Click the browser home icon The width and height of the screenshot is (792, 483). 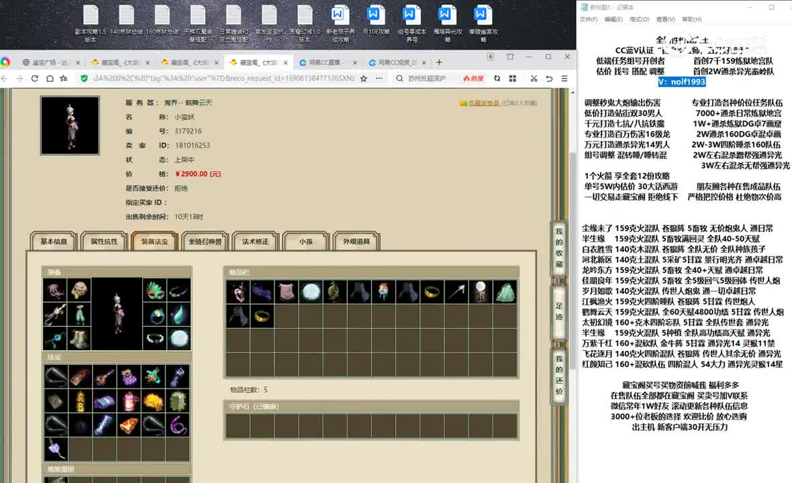tap(50, 78)
